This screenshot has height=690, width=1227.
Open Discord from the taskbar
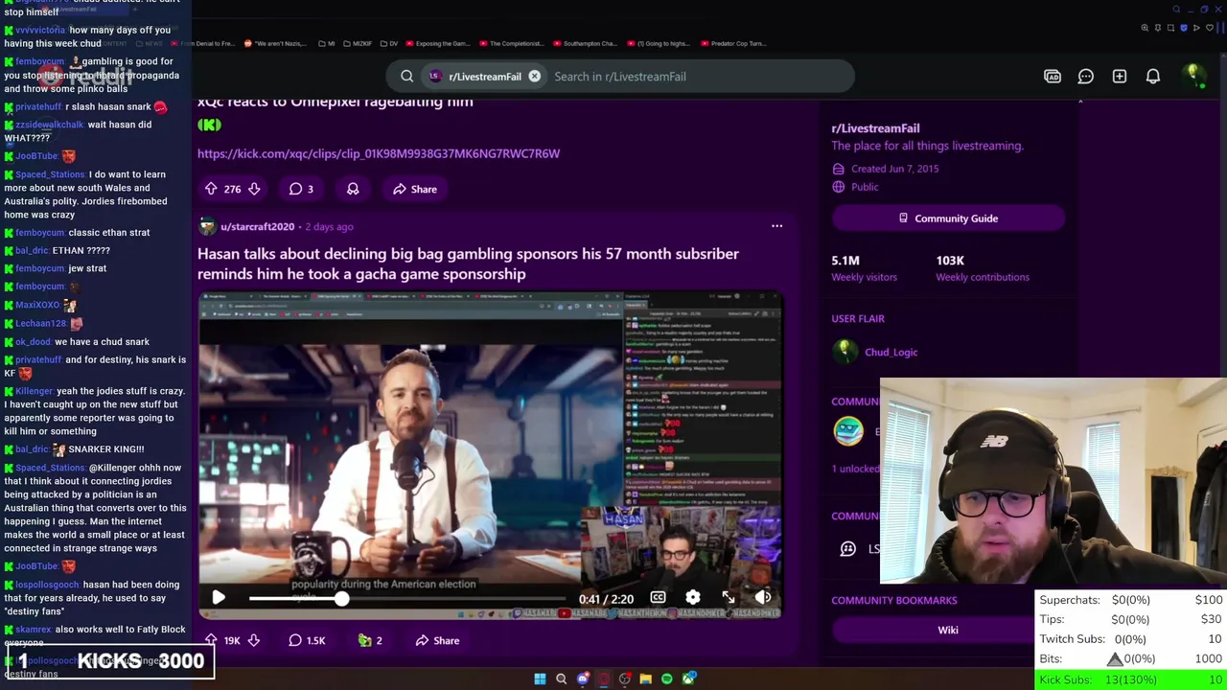coord(583,678)
